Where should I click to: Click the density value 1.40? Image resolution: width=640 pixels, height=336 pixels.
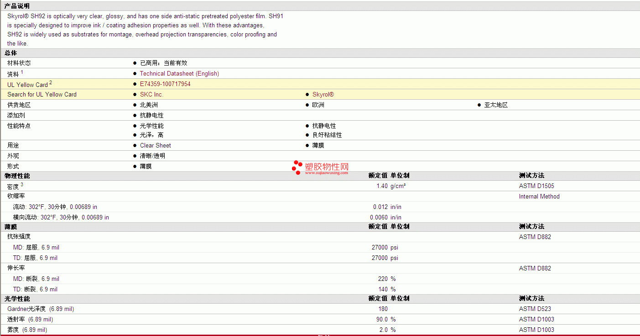click(x=382, y=186)
